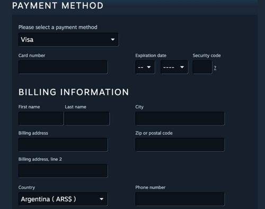Click the Phone number input field

click(x=180, y=199)
